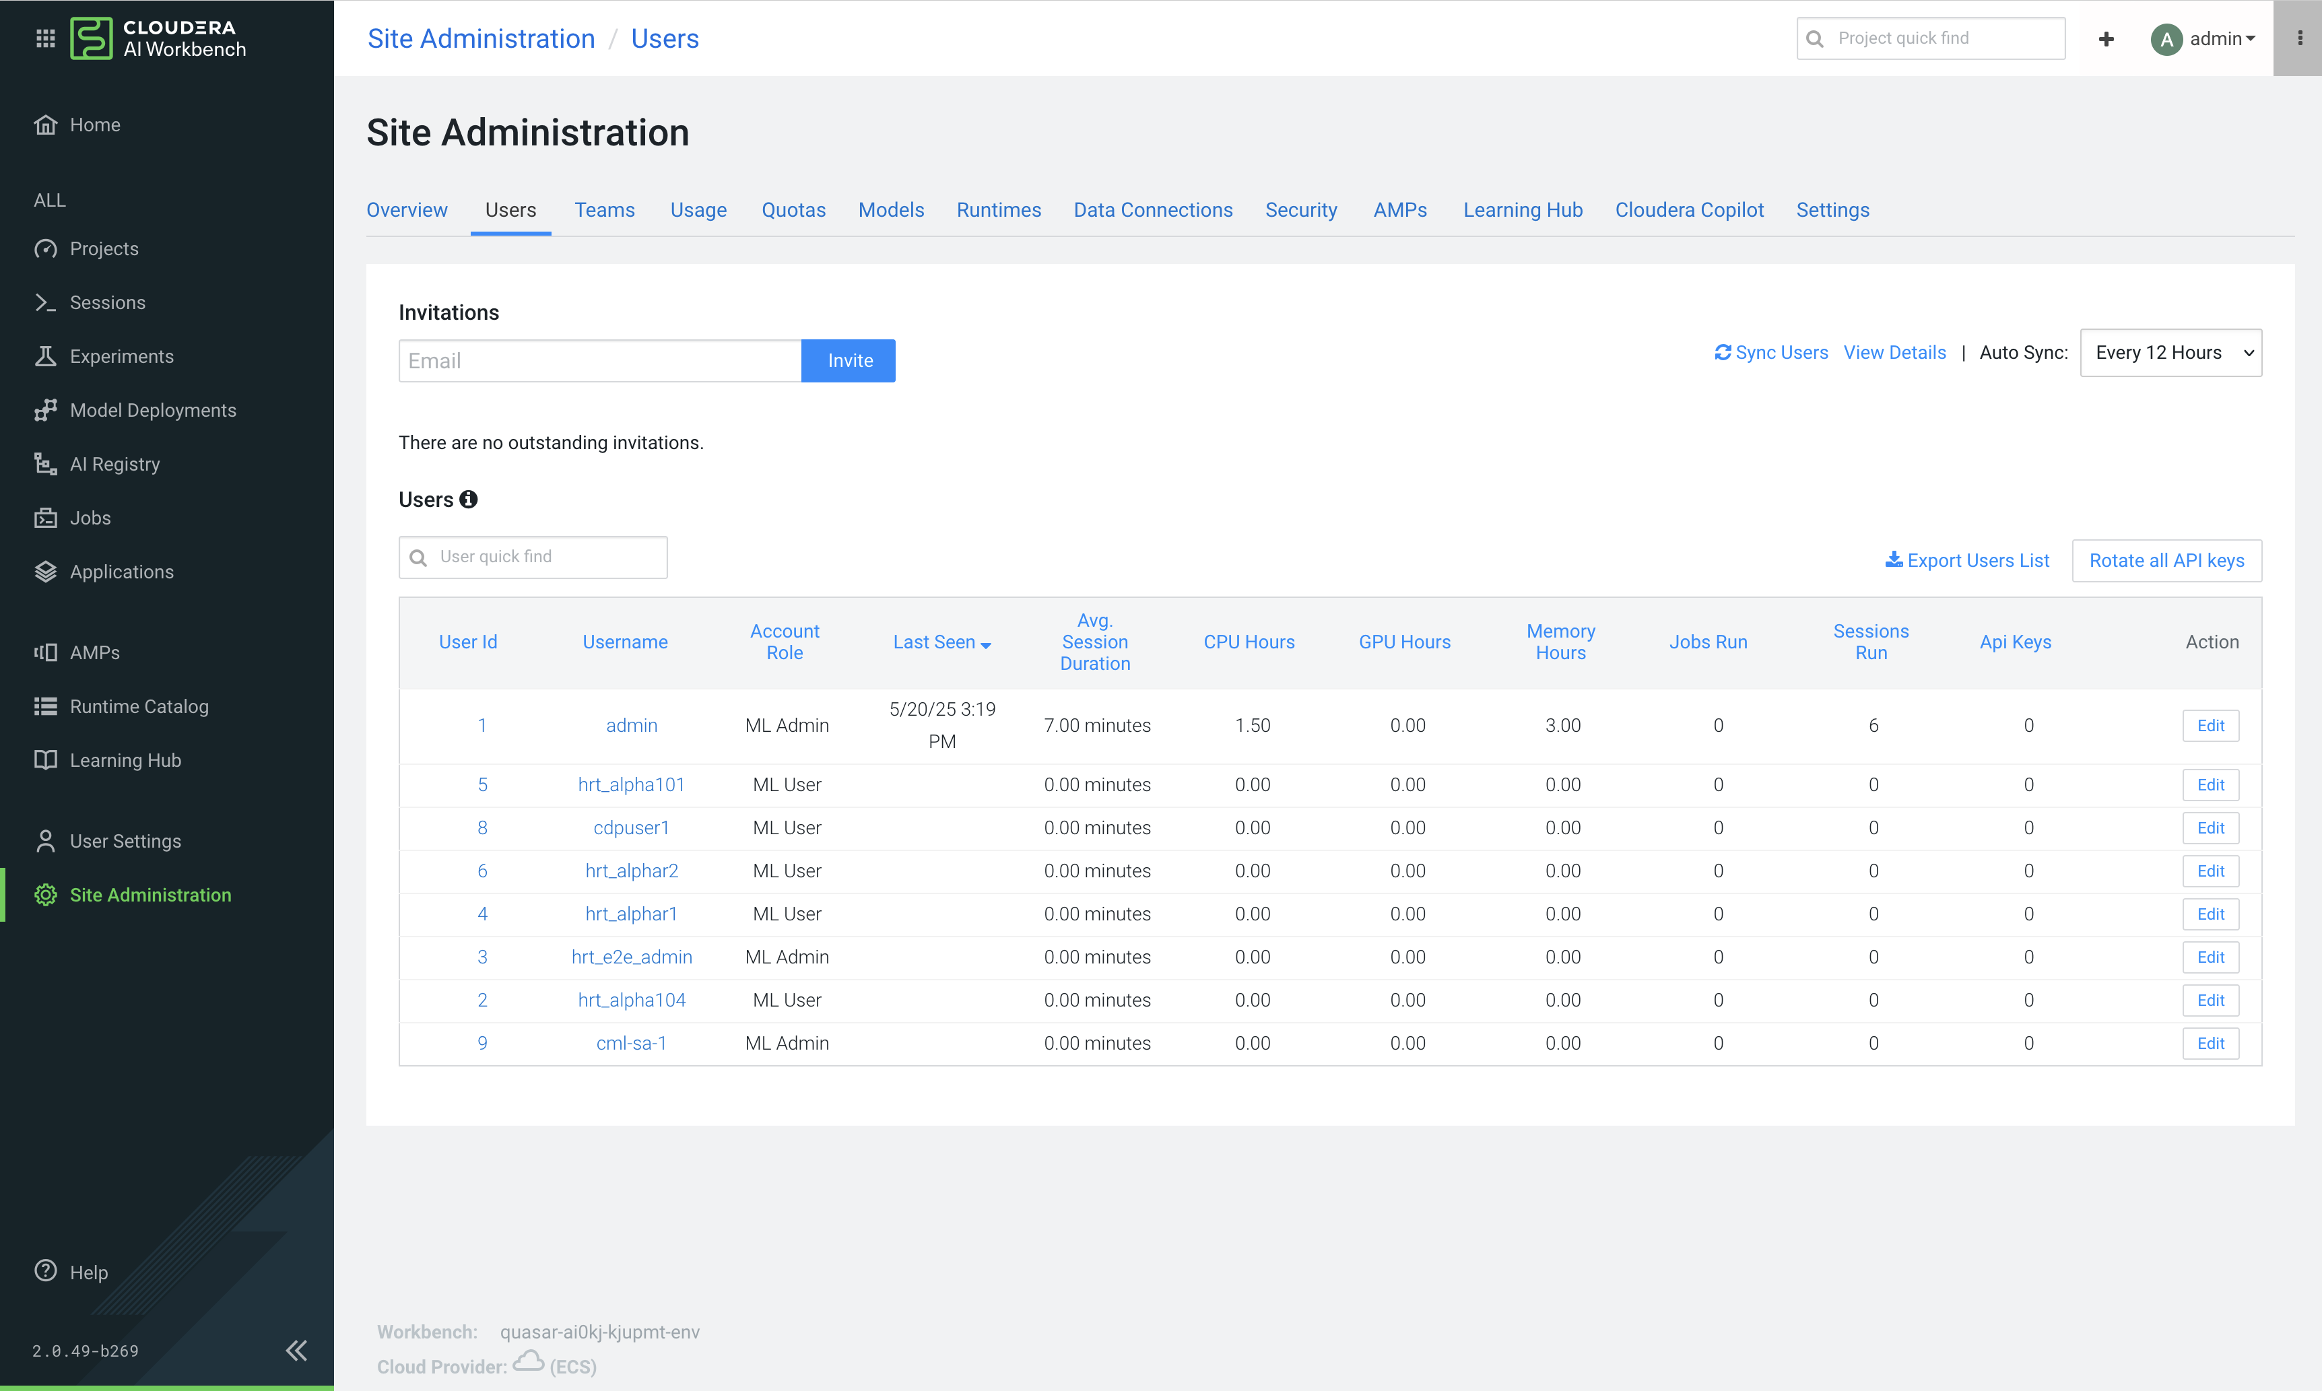Viewport: 2322px width, 1391px height.
Task: Click the plus icon to create new
Action: click(x=2105, y=38)
